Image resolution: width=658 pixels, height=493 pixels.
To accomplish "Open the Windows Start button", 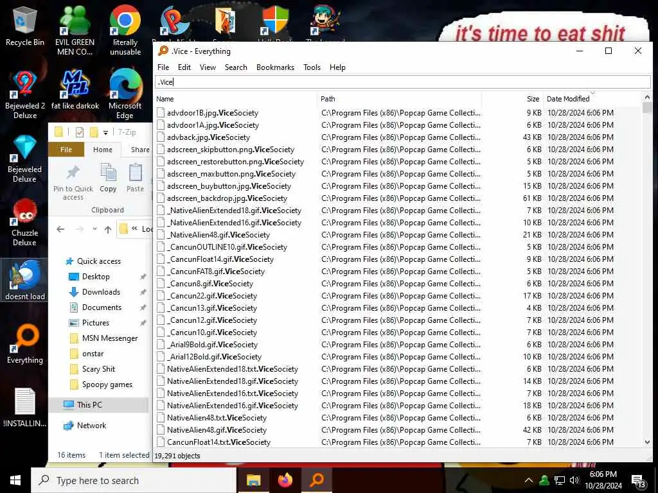I will coord(15,480).
